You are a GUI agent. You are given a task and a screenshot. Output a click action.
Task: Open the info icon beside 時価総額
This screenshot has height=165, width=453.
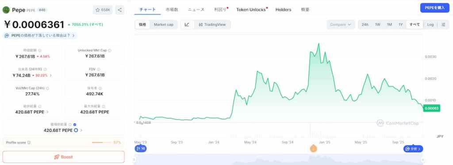point(39,50)
